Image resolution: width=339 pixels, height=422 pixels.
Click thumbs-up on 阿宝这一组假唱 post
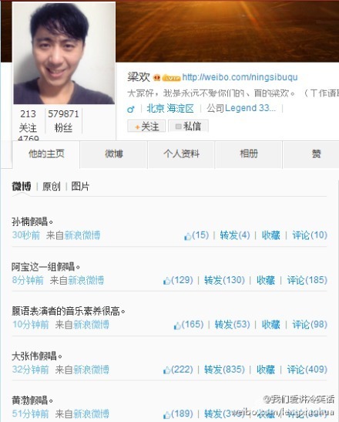pos(166,281)
